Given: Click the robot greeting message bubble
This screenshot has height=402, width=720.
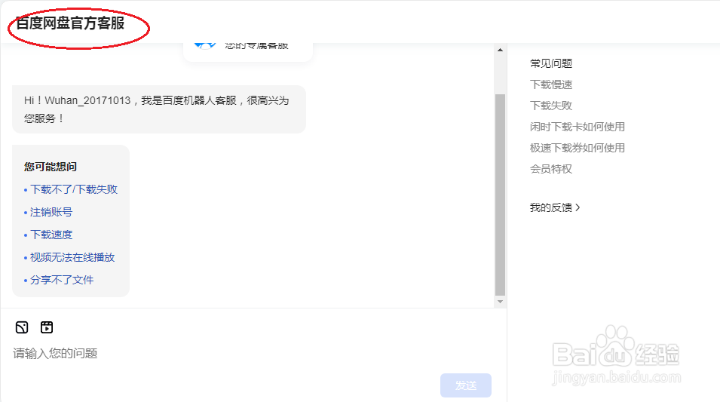Looking at the screenshot, I should (159, 109).
